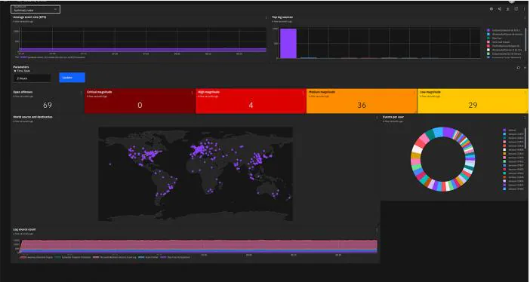Click the pink area in Log source count chart
The image size is (530, 282).
[x=199, y=245]
